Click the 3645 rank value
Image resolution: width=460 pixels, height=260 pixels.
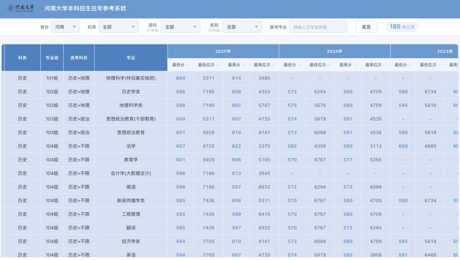pos(264,173)
